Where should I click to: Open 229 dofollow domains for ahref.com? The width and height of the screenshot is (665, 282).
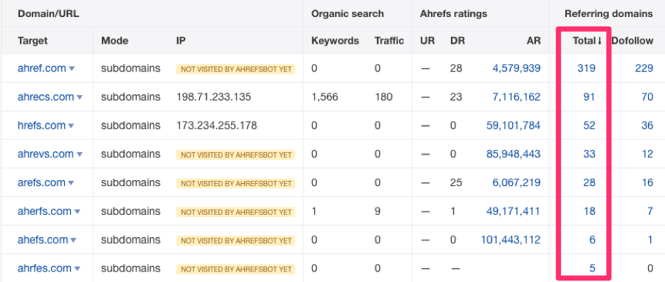point(644,68)
